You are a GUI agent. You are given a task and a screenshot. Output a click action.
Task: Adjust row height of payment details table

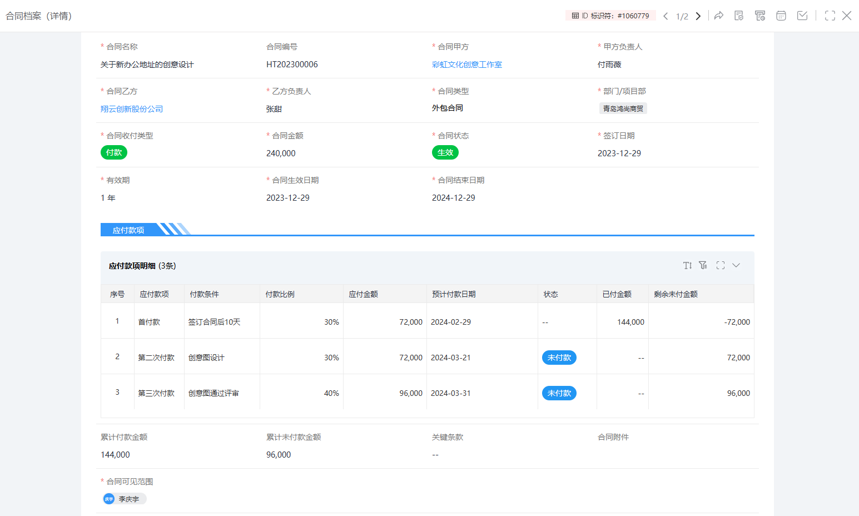coord(688,265)
